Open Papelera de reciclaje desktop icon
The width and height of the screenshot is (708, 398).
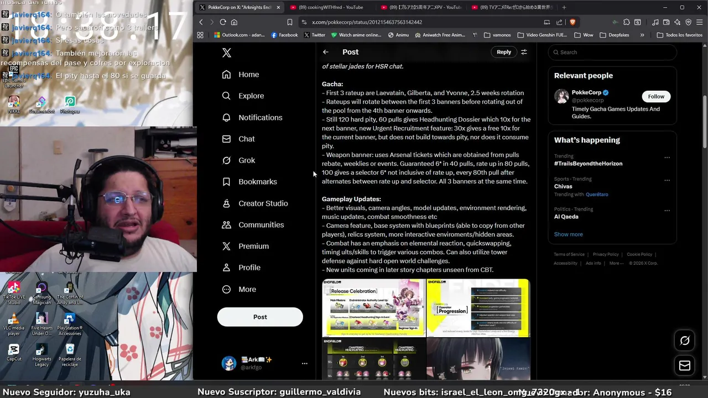pos(70,355)
